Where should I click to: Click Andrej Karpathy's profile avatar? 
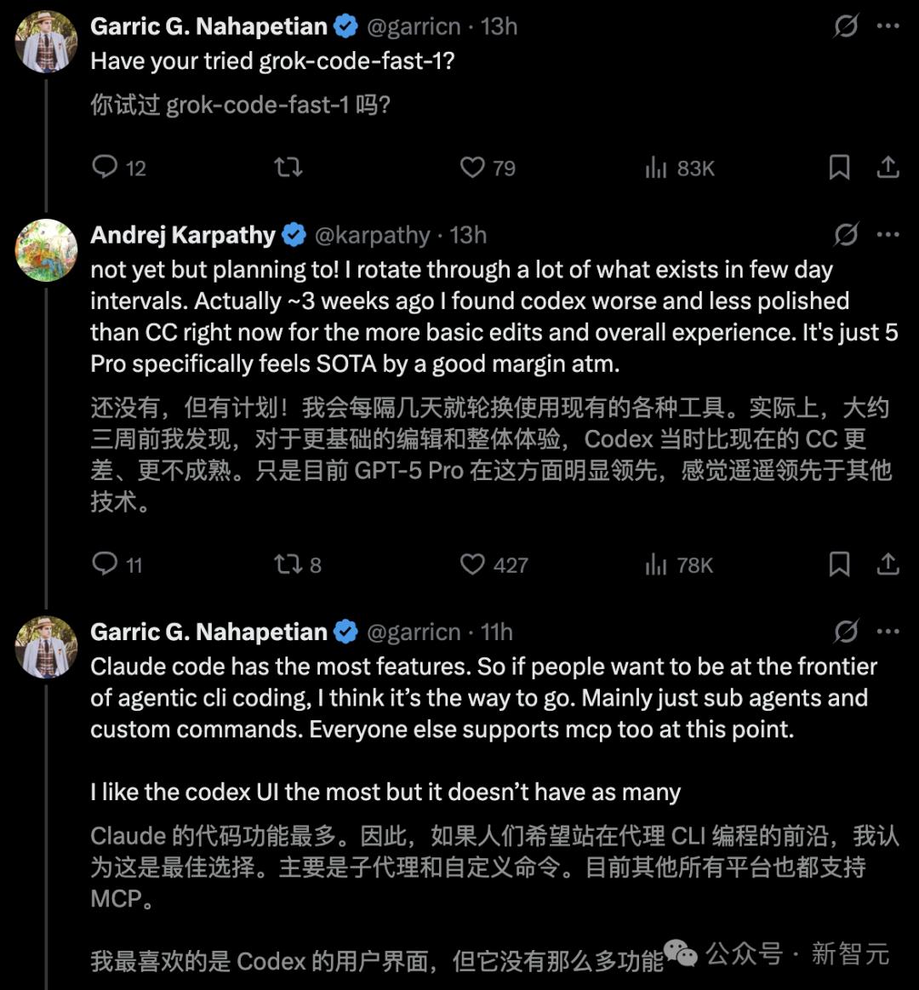pos(46,250)
